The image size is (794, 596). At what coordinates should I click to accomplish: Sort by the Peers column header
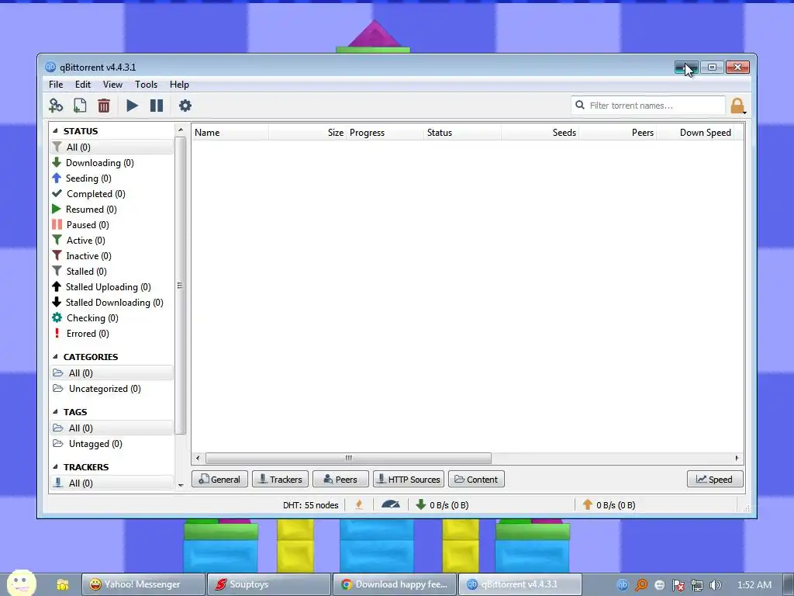point(618,132)
